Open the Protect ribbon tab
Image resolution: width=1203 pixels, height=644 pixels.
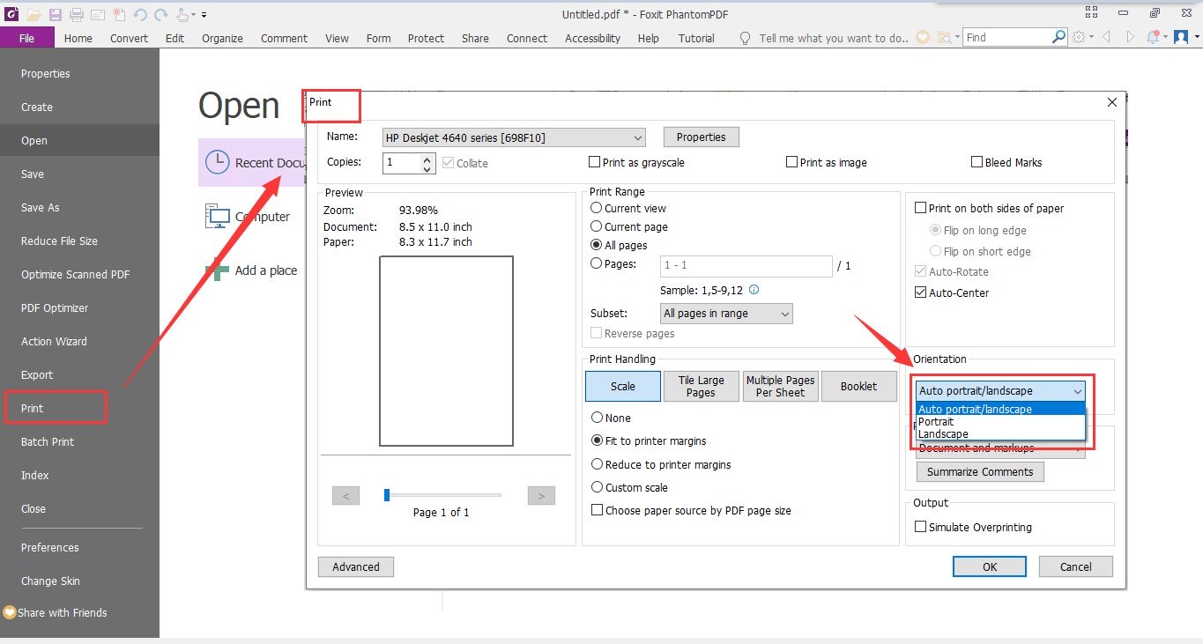[426, 38]
